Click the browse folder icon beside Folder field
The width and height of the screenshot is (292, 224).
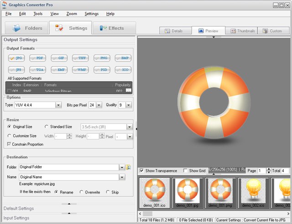pyautogui.click(x=129, y=167)
